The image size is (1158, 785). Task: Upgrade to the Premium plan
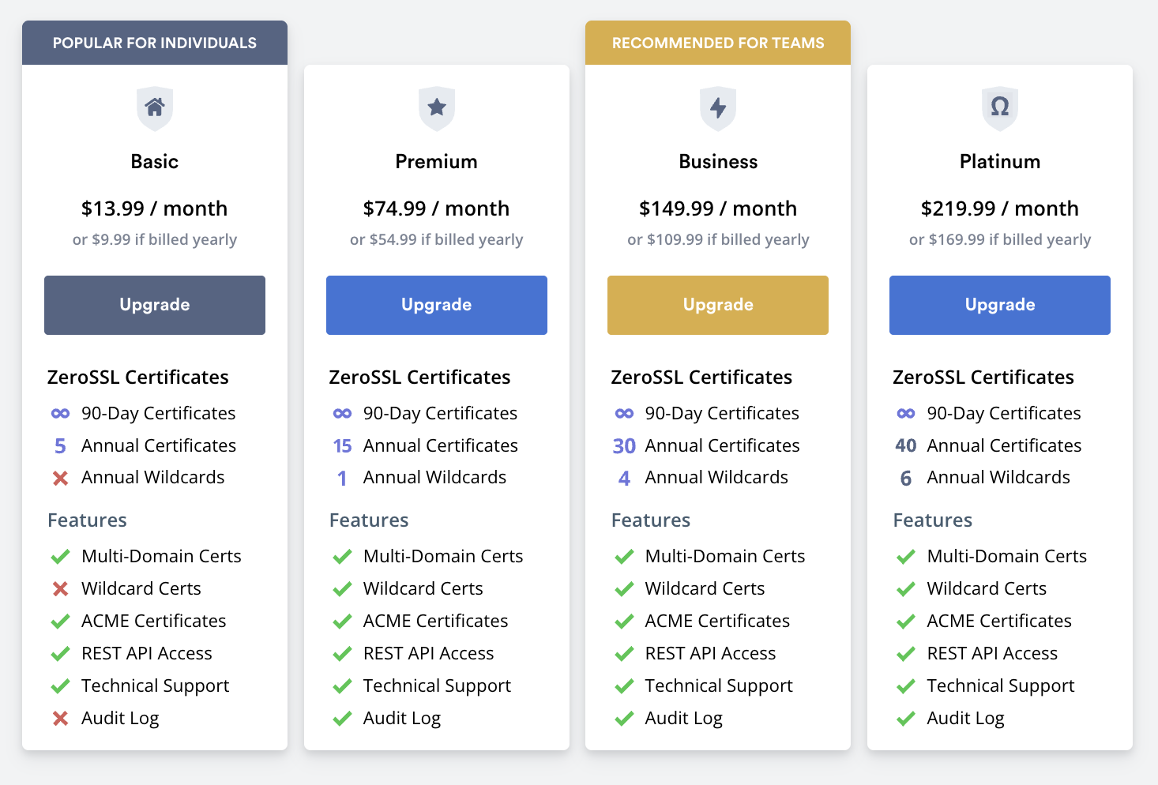pyautogui.click(x=437, y=305)
